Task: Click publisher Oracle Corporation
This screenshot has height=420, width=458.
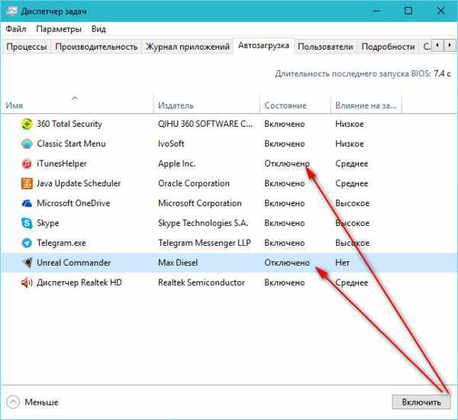Action: [x=194, y=183]
